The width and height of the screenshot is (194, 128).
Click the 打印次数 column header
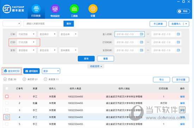(x=163, y=88)
